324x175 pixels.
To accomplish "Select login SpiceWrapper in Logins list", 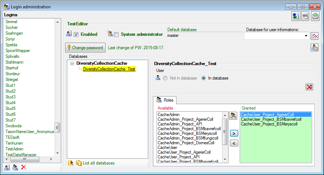I will [18, 51].
